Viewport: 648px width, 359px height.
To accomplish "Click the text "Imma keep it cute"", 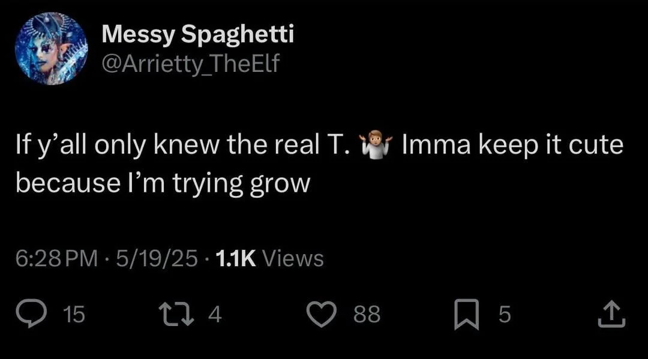I will point(512,146).
